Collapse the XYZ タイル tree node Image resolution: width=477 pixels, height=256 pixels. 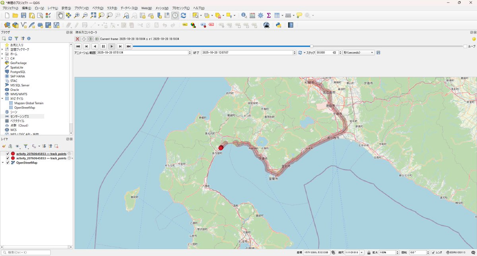[2, 98]
